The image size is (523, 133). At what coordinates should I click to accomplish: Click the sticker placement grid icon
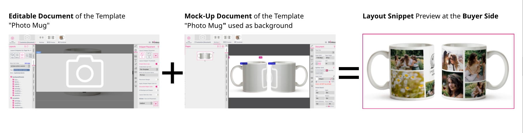[156, 104]
